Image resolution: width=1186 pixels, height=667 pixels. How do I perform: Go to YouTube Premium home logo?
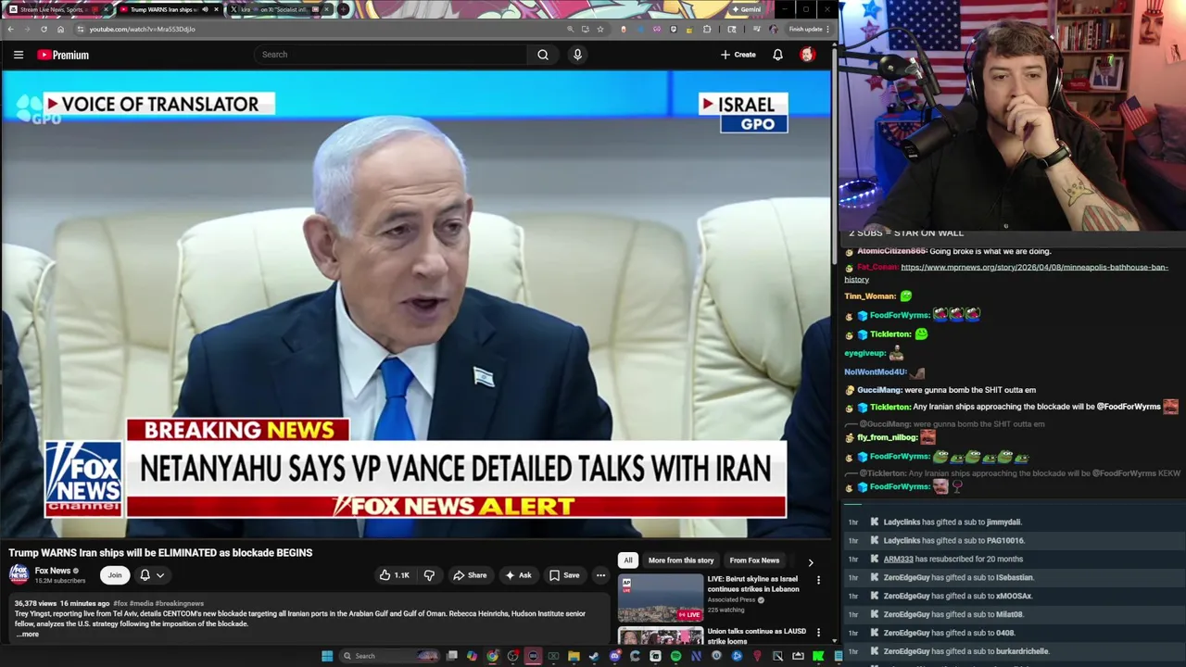coord(63,55)
